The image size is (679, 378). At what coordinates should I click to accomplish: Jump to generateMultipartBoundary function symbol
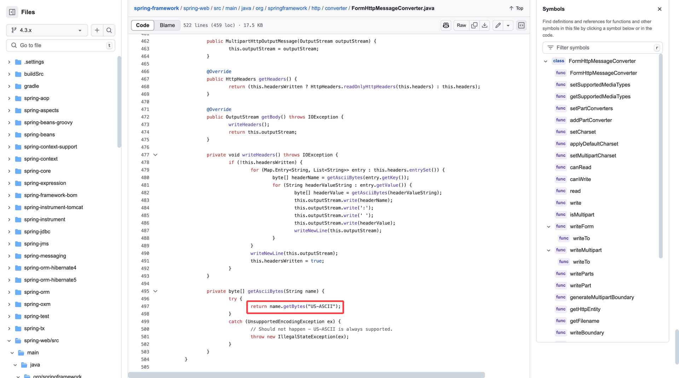(602, 297)
